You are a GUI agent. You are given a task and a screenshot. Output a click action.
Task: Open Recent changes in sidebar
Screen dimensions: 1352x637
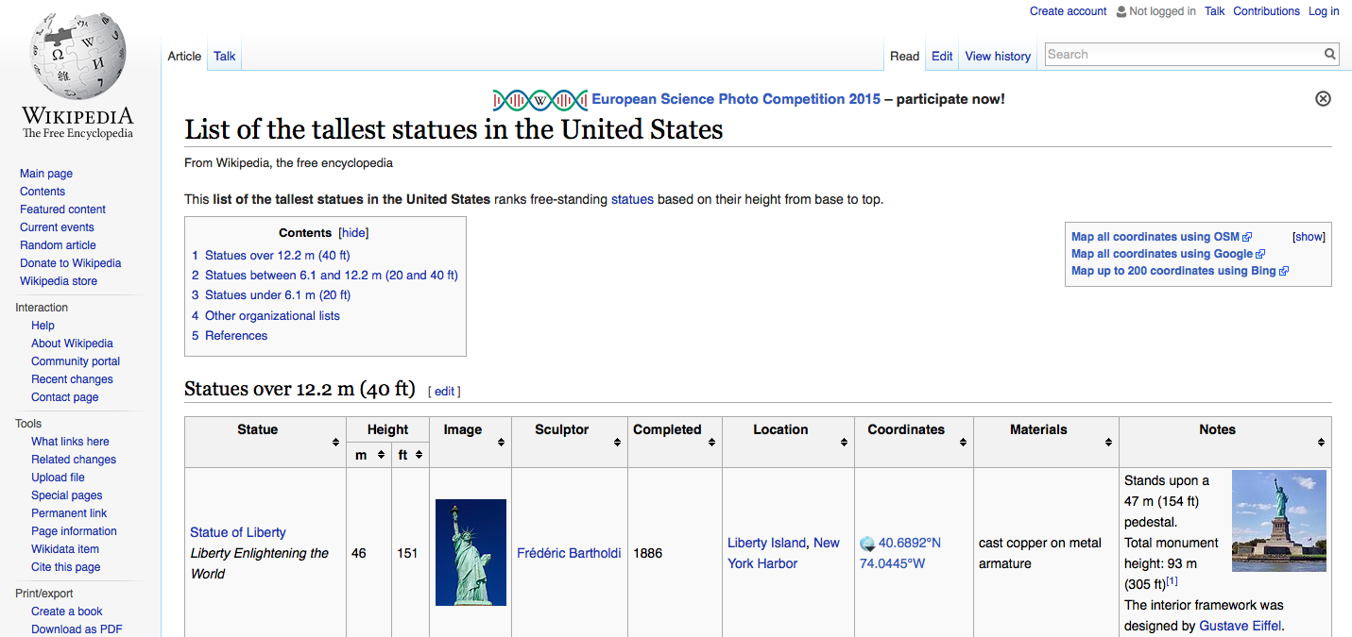point(72,379)
